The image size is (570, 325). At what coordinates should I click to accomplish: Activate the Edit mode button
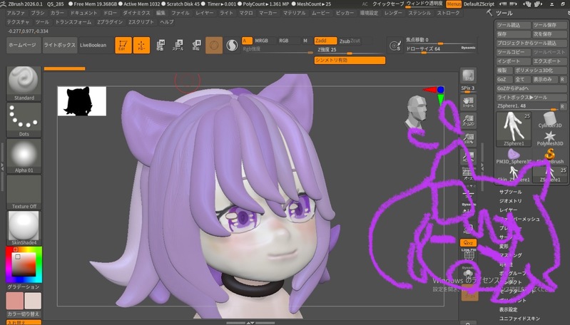coord(123,46)
